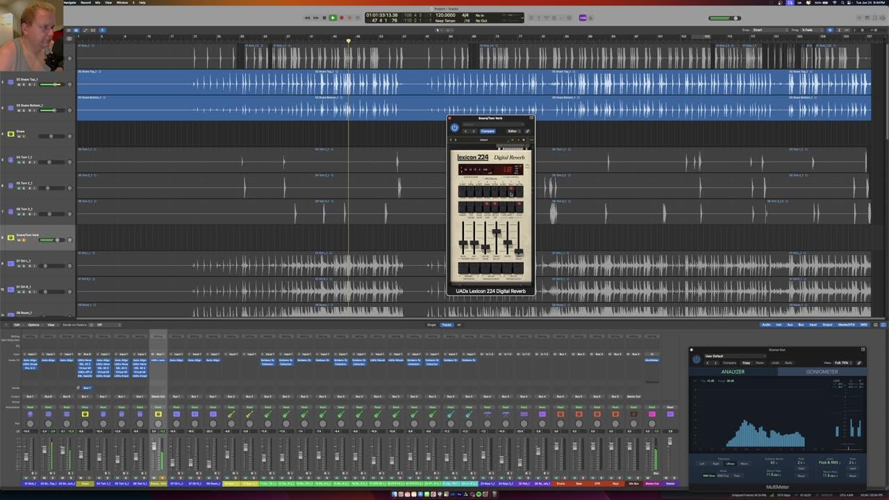The width and height of the screenshot is (889, 500).
Task: Click previous preset arrow in MultiMeter
Action: [x=708, y=362]
